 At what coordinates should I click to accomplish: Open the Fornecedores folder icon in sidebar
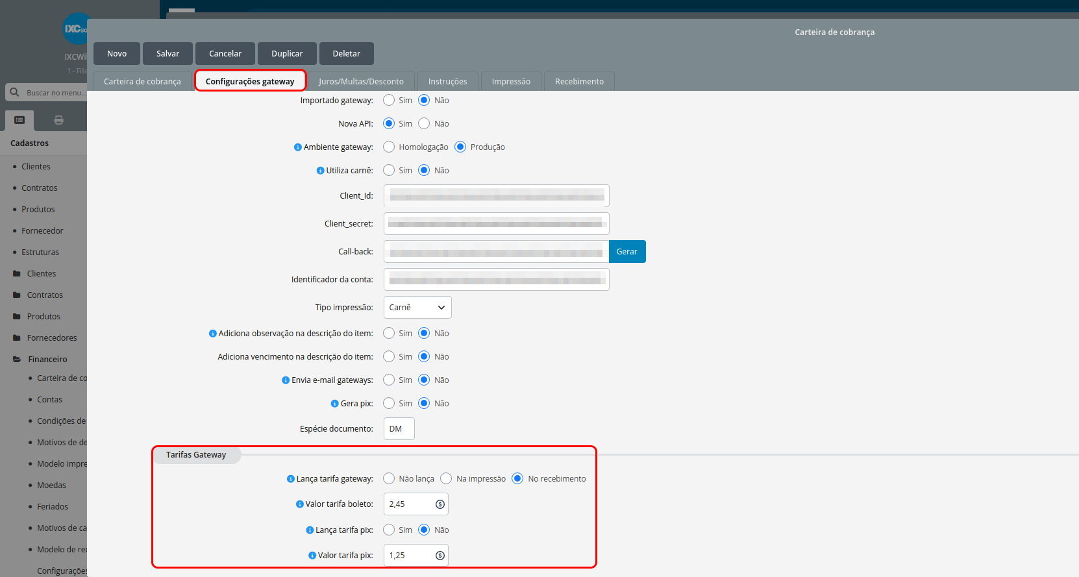click(17, 338)
